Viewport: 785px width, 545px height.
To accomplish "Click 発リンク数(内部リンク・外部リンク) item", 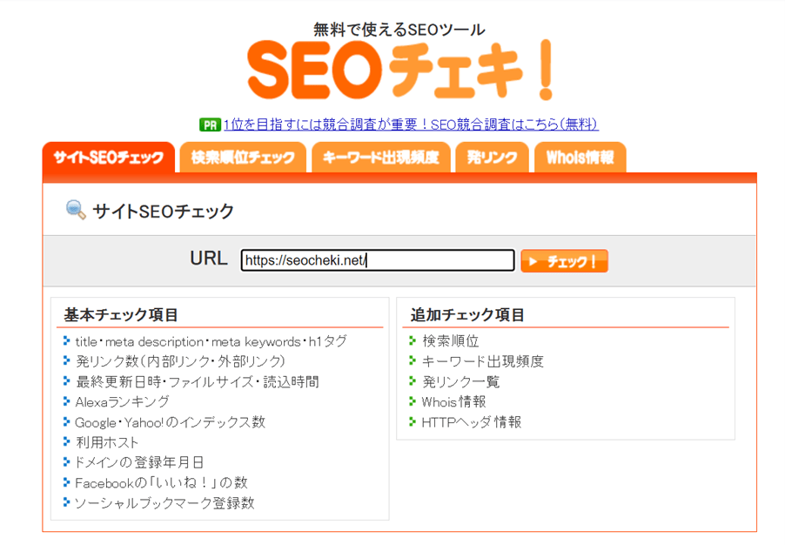I will click(180, 361).
